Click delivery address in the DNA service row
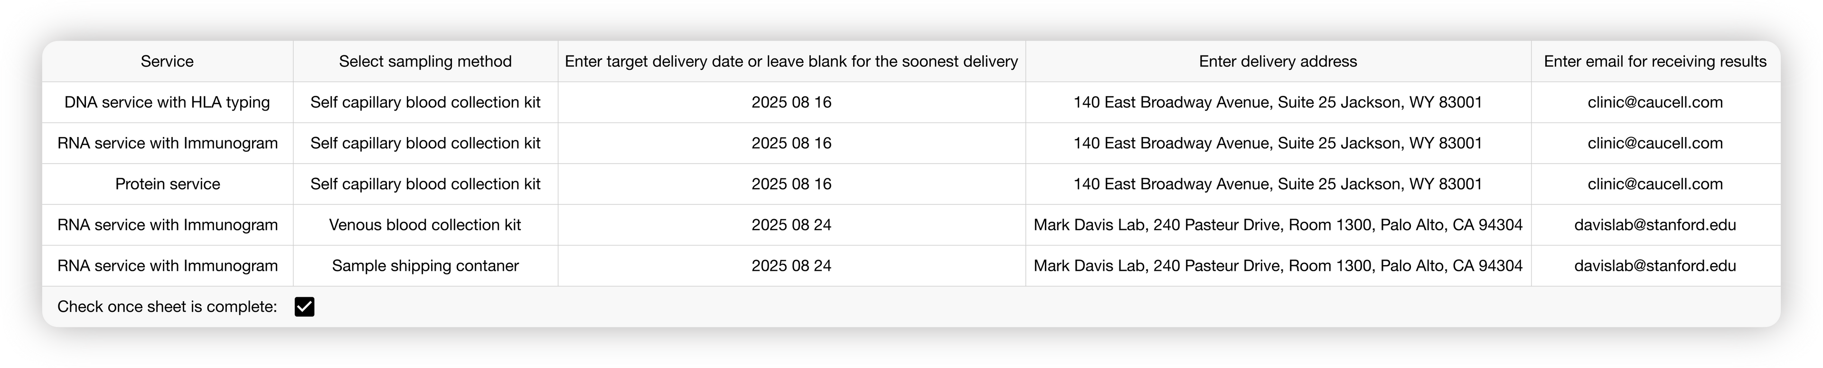This screenshot has width=1823, height=368. pyautogui.click(x=1278, y=102)
